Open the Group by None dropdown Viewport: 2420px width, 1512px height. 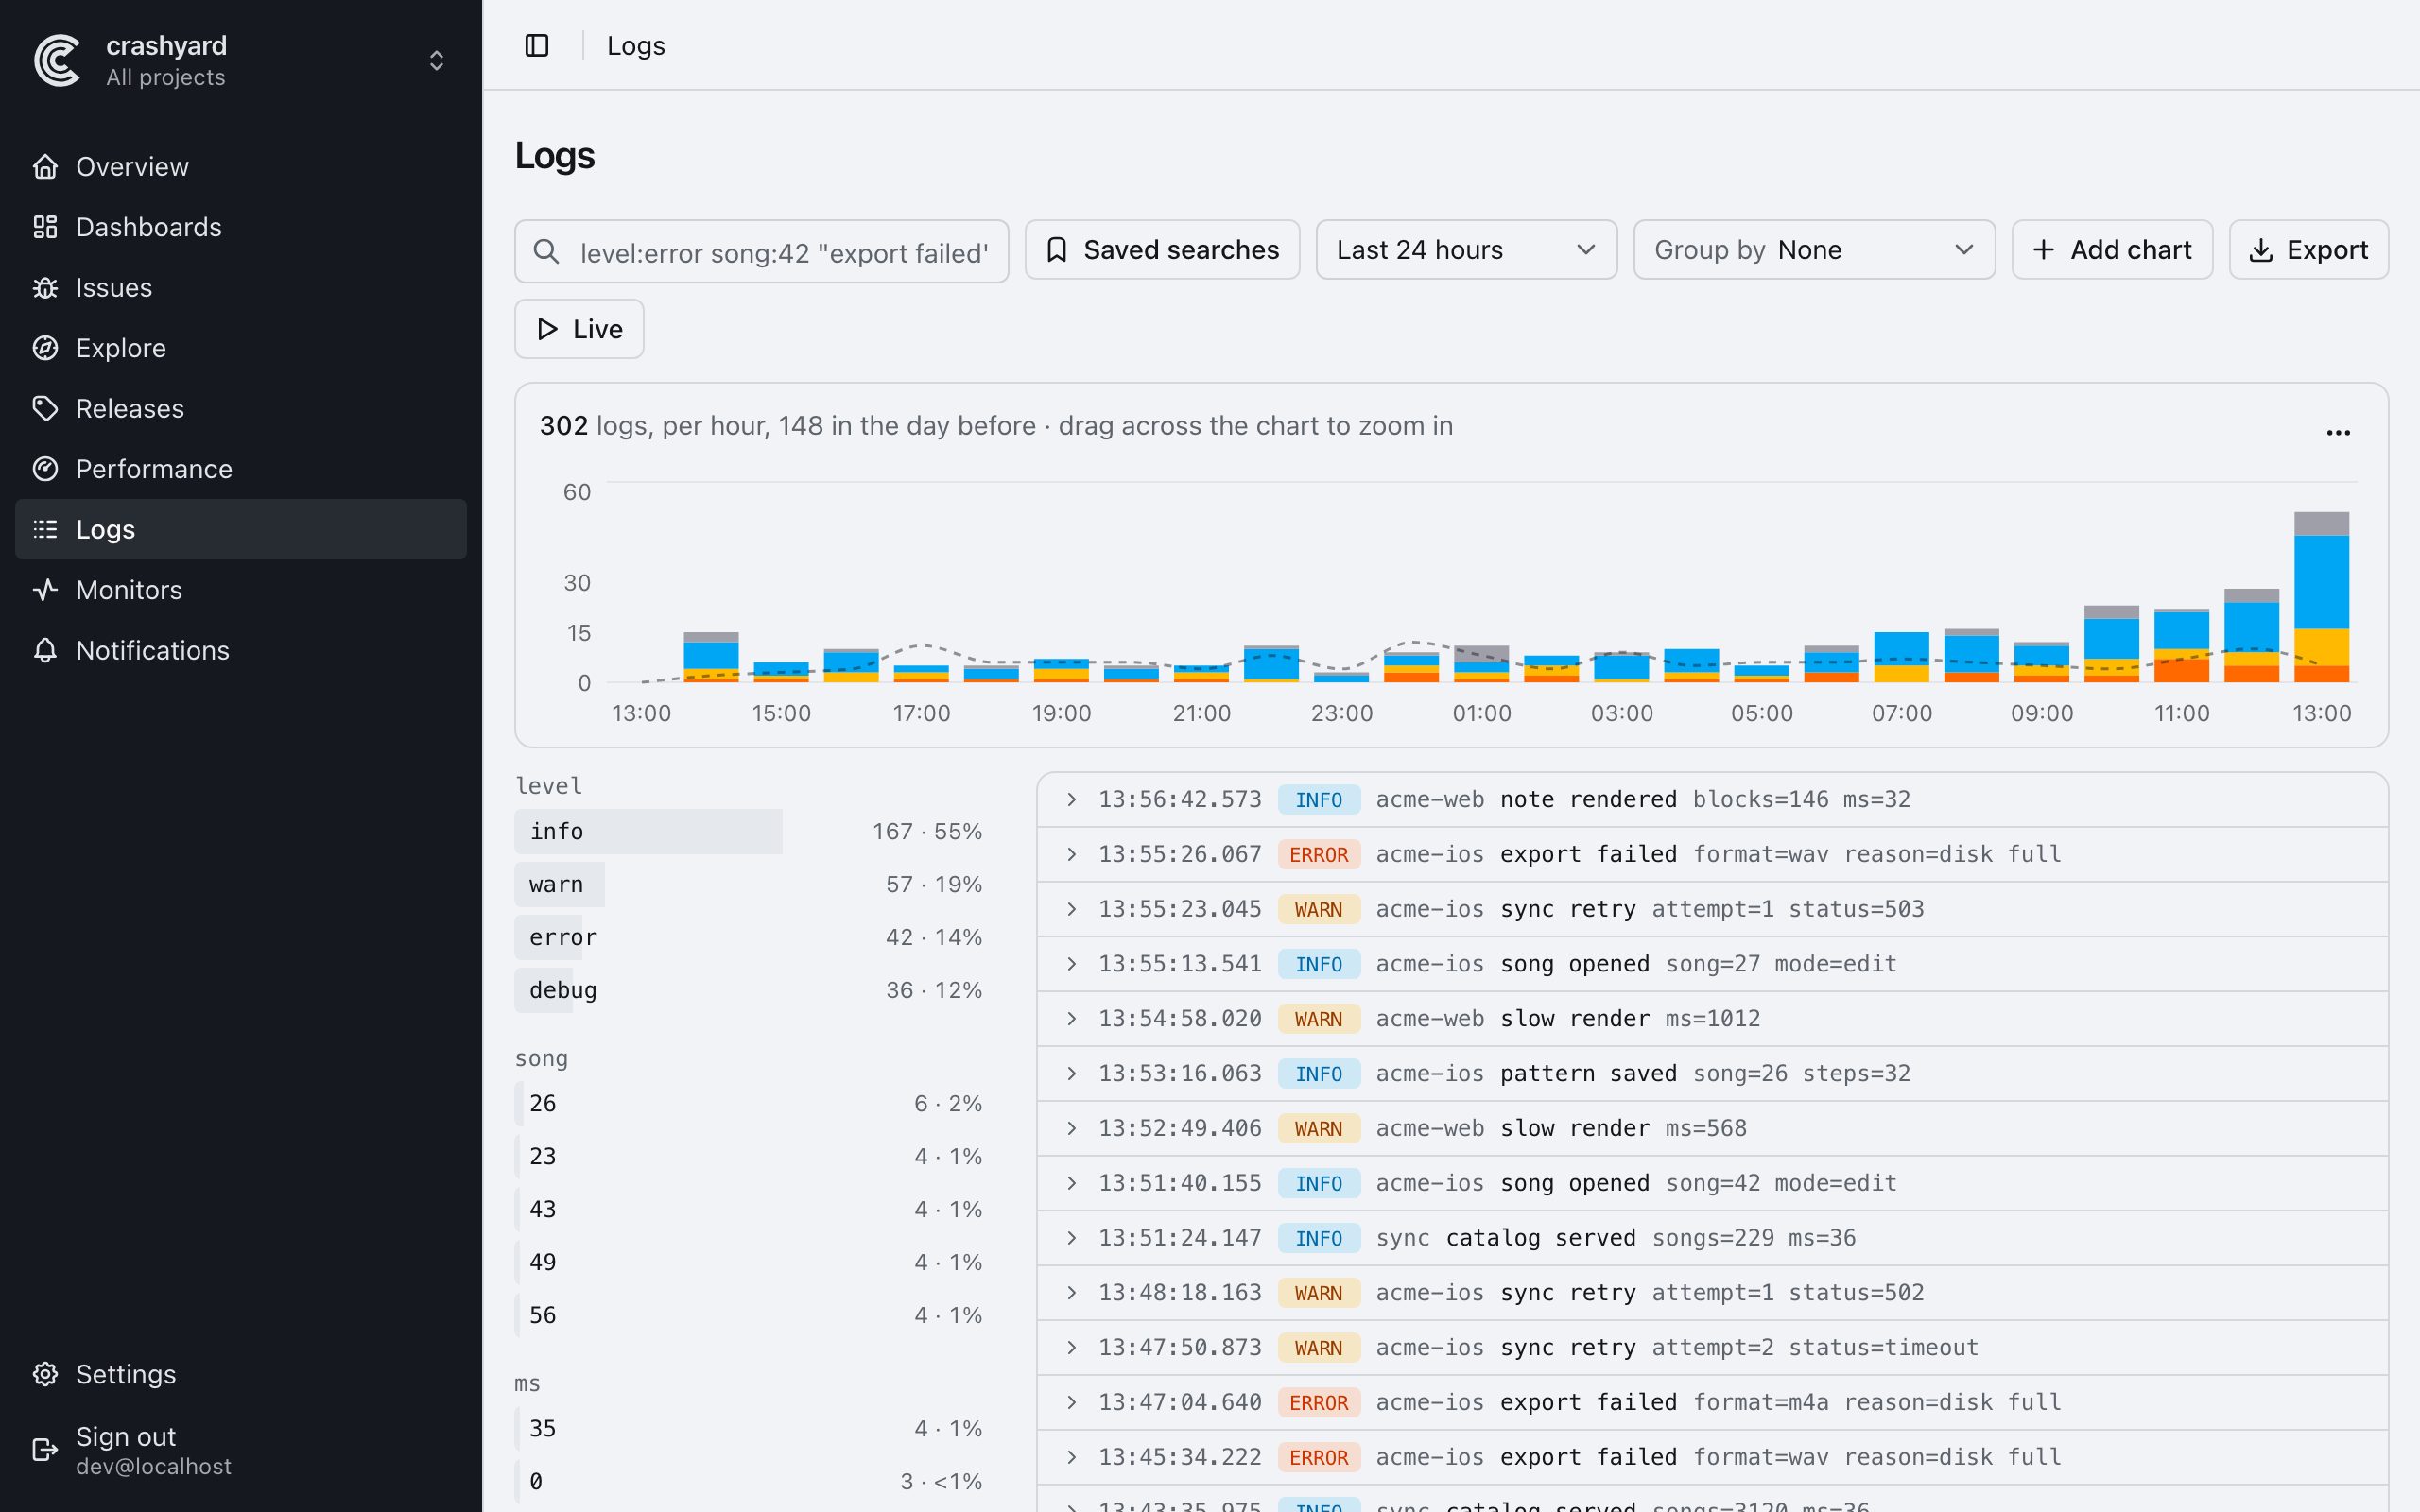1814,250
